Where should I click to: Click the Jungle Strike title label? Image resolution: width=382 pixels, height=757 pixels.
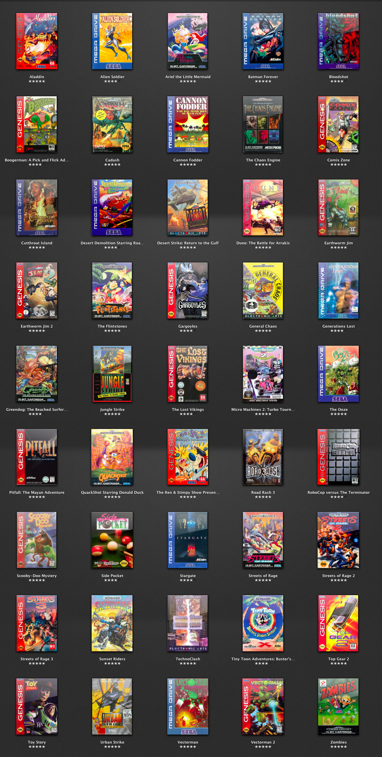112,409
